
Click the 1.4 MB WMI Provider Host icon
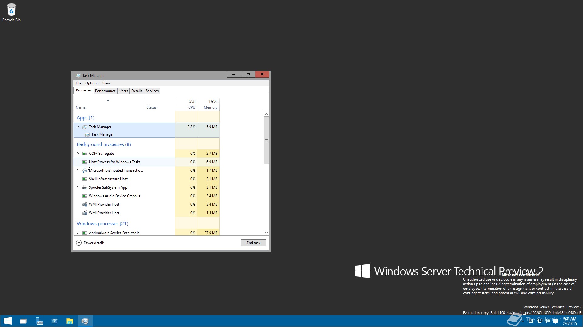tap(85, 213)
